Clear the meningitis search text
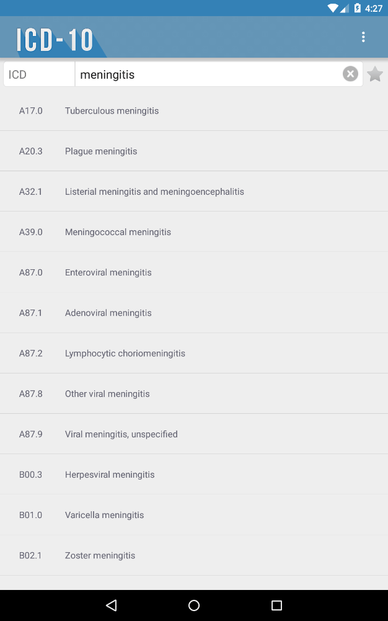 point(350,74)
